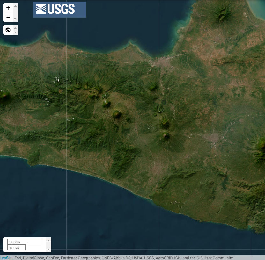
Task: Click the coastal city on north shore
Action: pyautogui.click(x=161, y=61)
